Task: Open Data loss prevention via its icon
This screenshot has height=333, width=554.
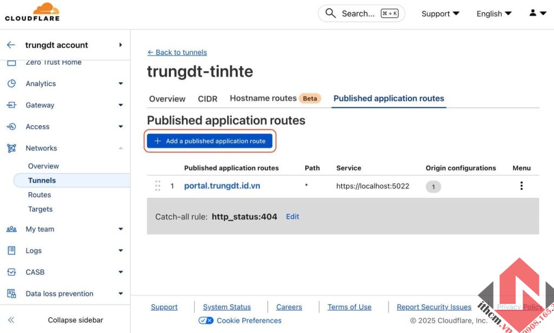Action: [x=12, y=293]
